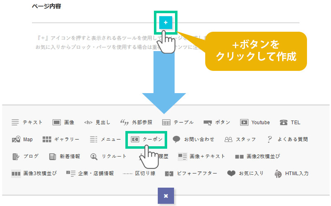
Task: Add よくある質問 FAQ block
Action: click(287, 139)
